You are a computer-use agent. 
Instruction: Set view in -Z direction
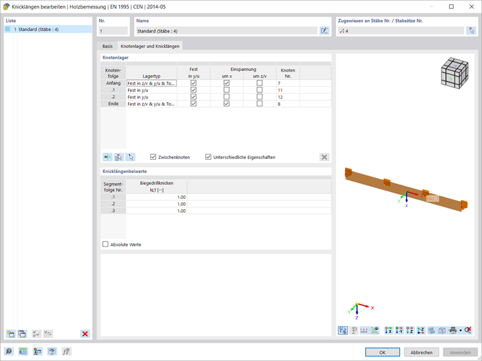(x=420, y=331)
